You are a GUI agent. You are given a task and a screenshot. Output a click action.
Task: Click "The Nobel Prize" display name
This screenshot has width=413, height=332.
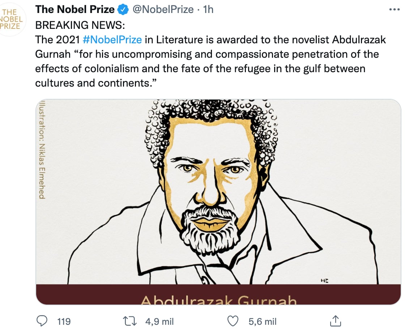coord(75,10)
